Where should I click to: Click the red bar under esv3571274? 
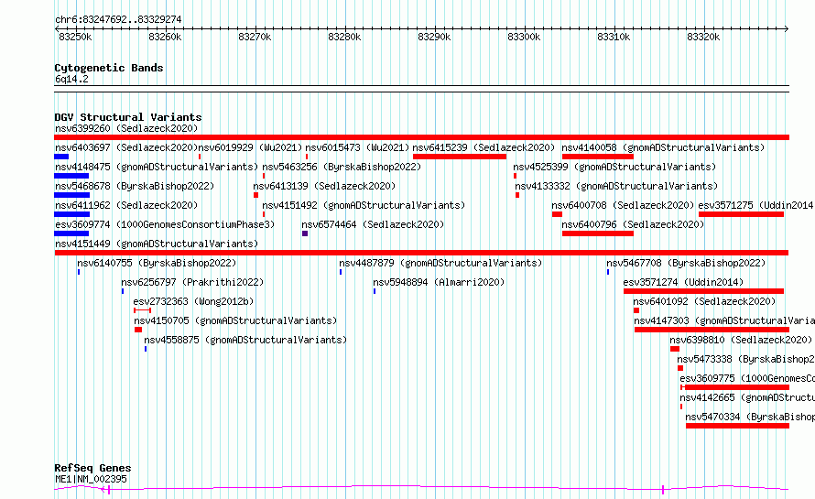point(704,291)
